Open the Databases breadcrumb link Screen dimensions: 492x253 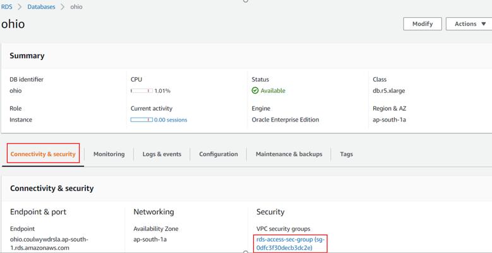tap(41, 6)
